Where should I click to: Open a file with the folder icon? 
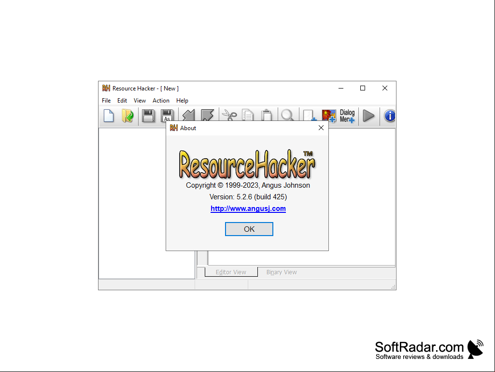pos(128,116)
